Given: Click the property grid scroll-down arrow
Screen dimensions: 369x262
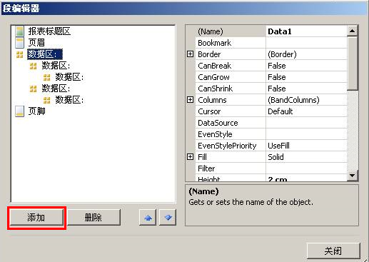Looking at the screenshot, I should pyautogui.click(x=352, y=176).
